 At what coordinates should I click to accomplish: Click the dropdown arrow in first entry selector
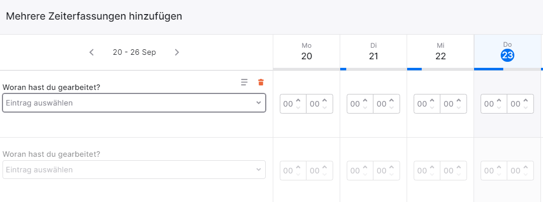pyautogui.click(x=258, y=103)
